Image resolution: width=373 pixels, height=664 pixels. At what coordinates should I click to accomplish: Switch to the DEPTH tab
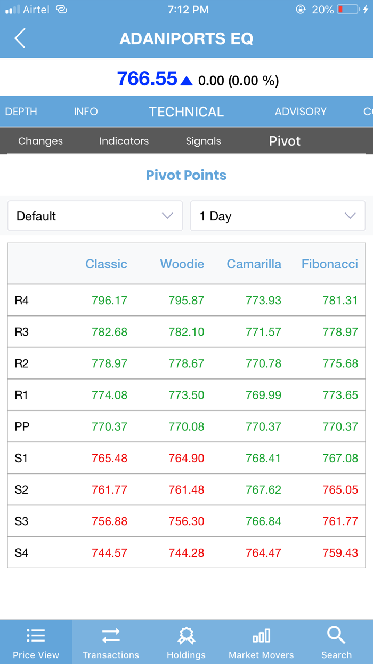[21, 112]
